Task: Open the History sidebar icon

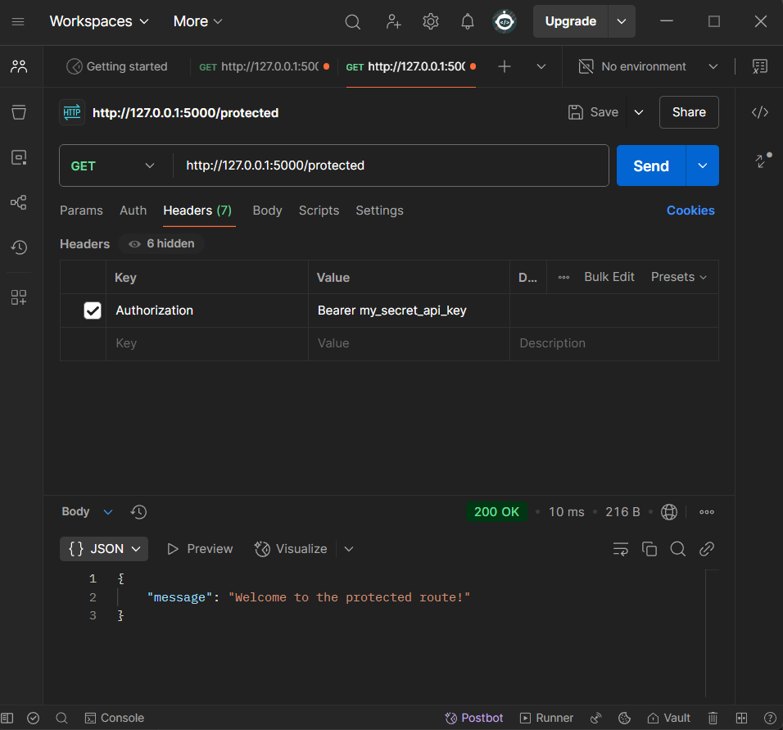Action: coord(19,247)
